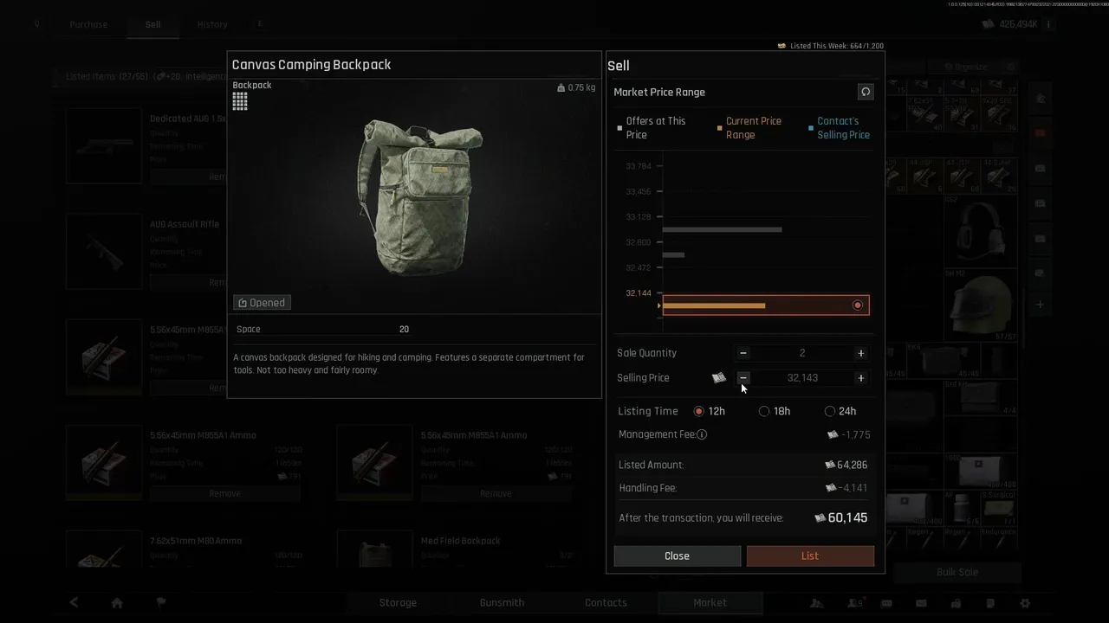This screenshot has width=1109, height=623.
Task: Click the Selling Price value field
Action: pyautogui.click(x=802, y=378)
